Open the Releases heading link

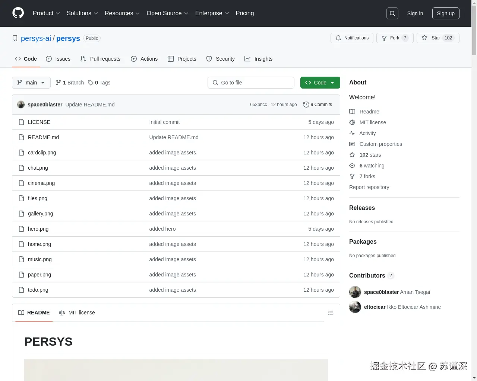coord(362,208)
